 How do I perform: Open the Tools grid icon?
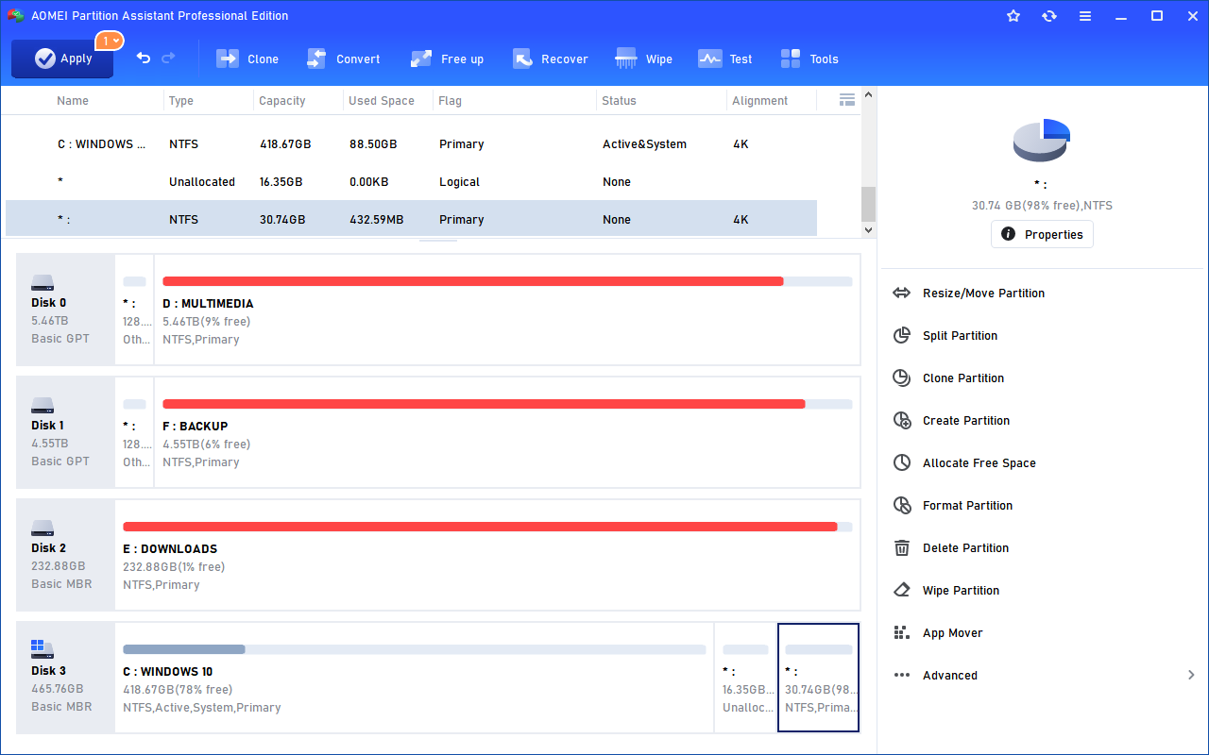click(x=791, y=59)
